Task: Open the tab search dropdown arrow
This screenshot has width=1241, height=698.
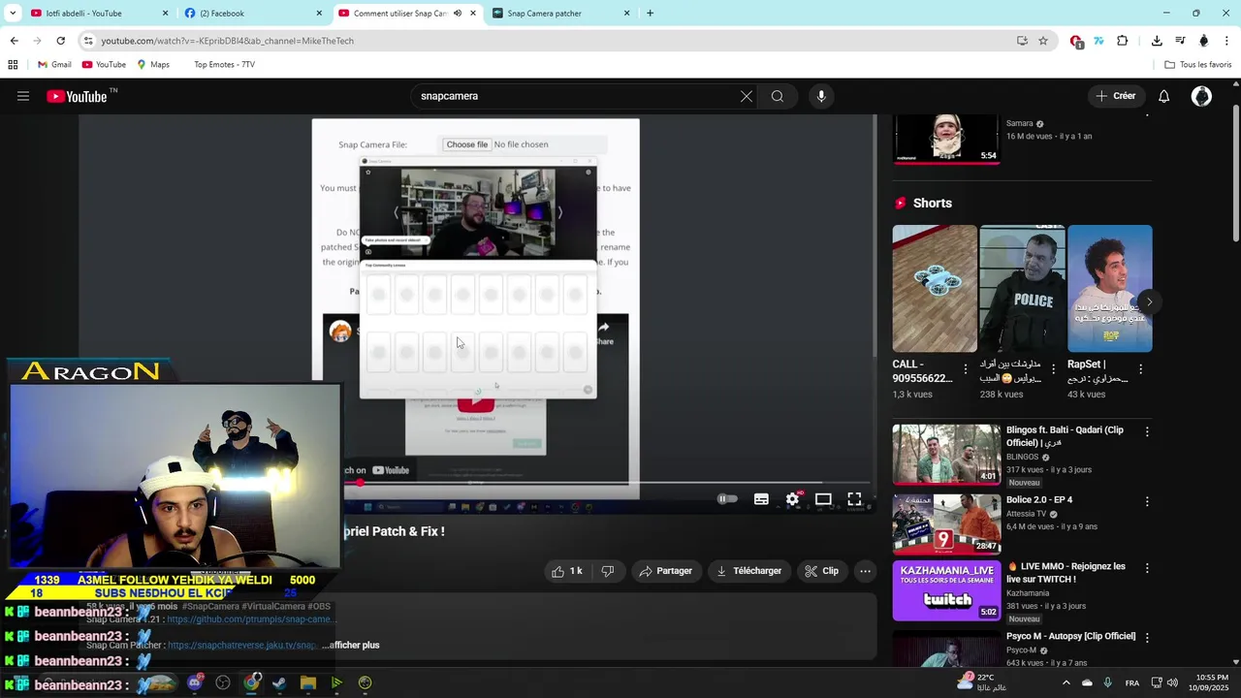Action: point(13,14)
